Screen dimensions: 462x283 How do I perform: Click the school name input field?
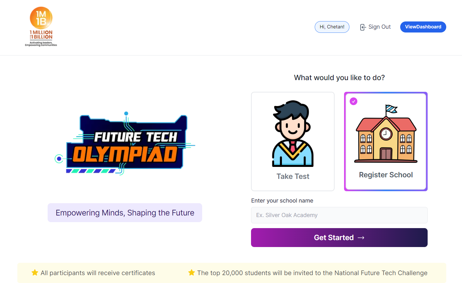click(339, 215)
